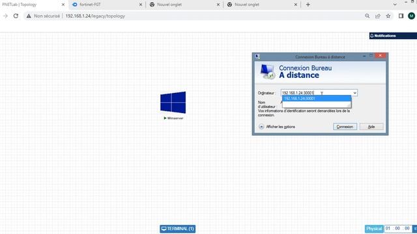
Task: Expand Afficher les options
Action: pos(277,127)
